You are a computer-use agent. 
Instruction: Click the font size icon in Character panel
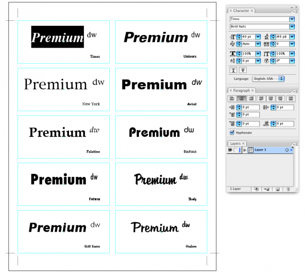[x=233, y=36]
